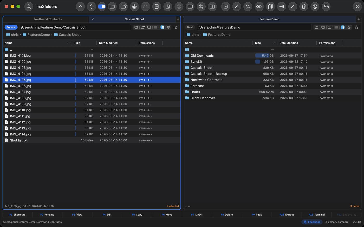Open terminal icon in the left pane path bar
The height and width of the screenshot is (227, 364).
click(149, 27)
